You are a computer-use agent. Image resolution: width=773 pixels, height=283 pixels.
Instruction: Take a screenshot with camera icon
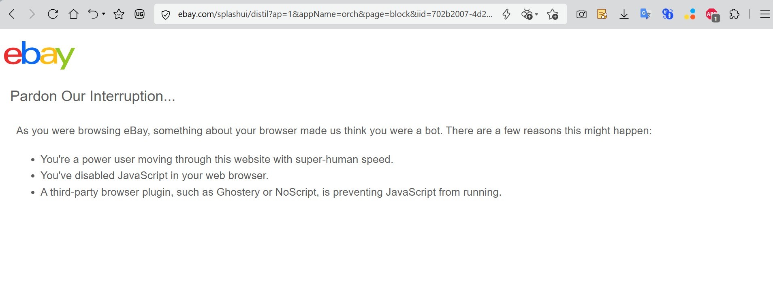[581, 15]
